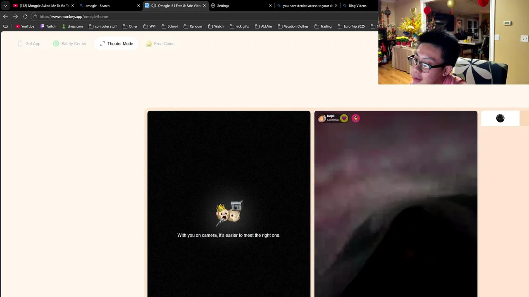The height and width of the screenshot is (297, 529).
Task: Expand the Vacation Clothes bookmark folder
Action: (293, 26)
